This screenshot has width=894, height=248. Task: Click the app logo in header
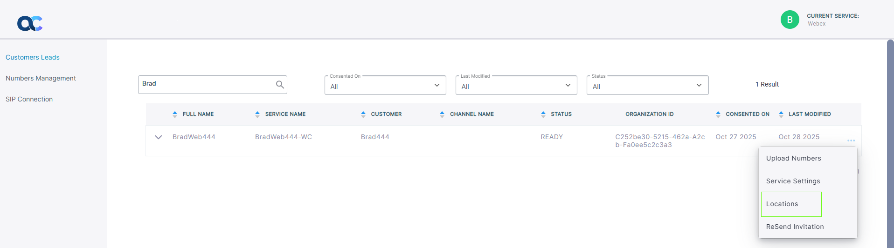click(x=30, y=23)
